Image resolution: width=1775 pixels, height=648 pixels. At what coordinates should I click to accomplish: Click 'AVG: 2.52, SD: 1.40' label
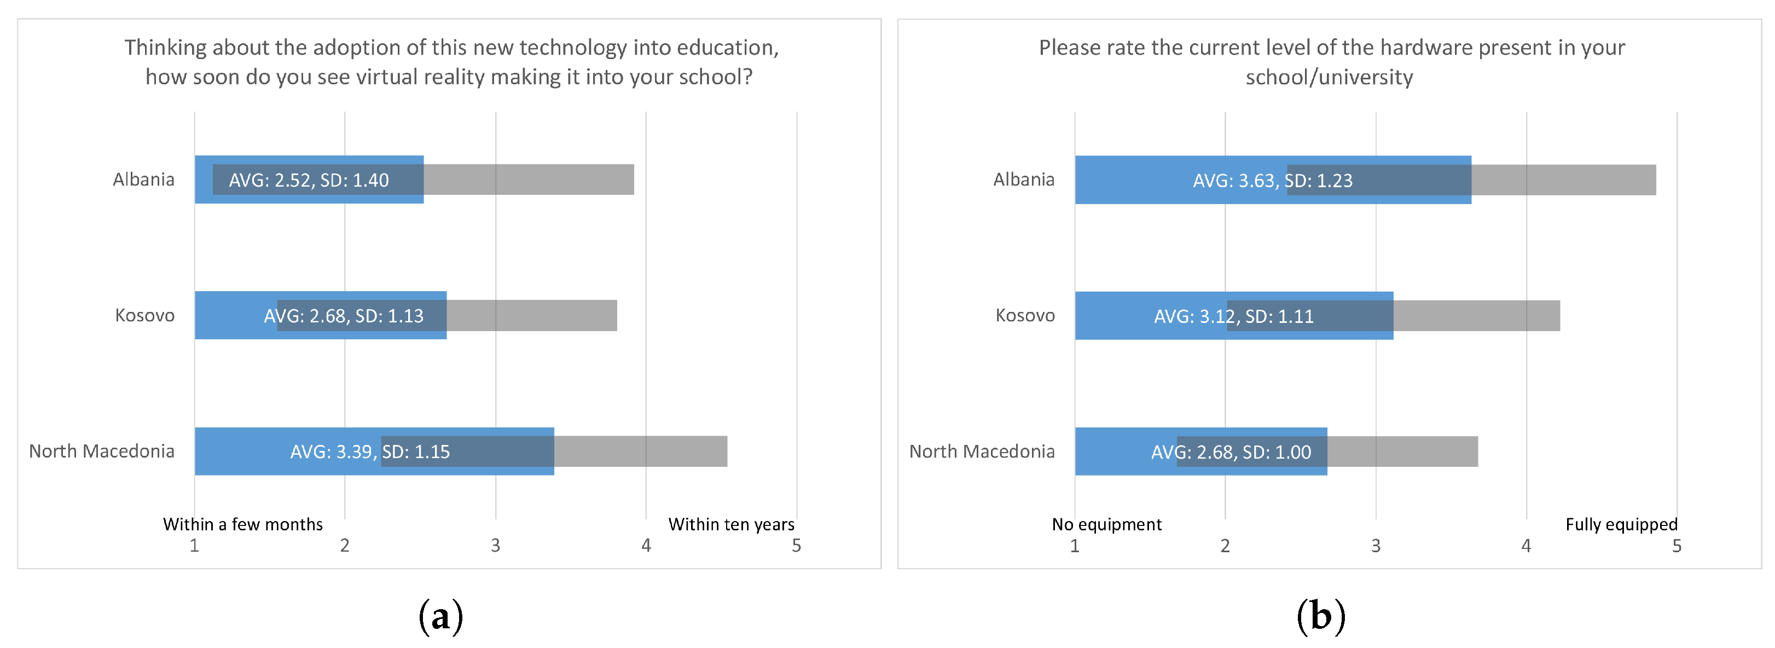click(309, 180)
